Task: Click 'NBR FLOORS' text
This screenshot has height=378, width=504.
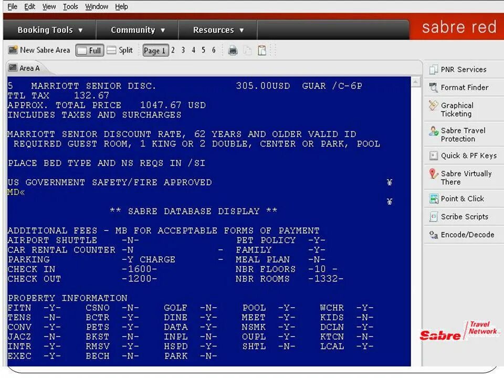Action: (266, 269)
